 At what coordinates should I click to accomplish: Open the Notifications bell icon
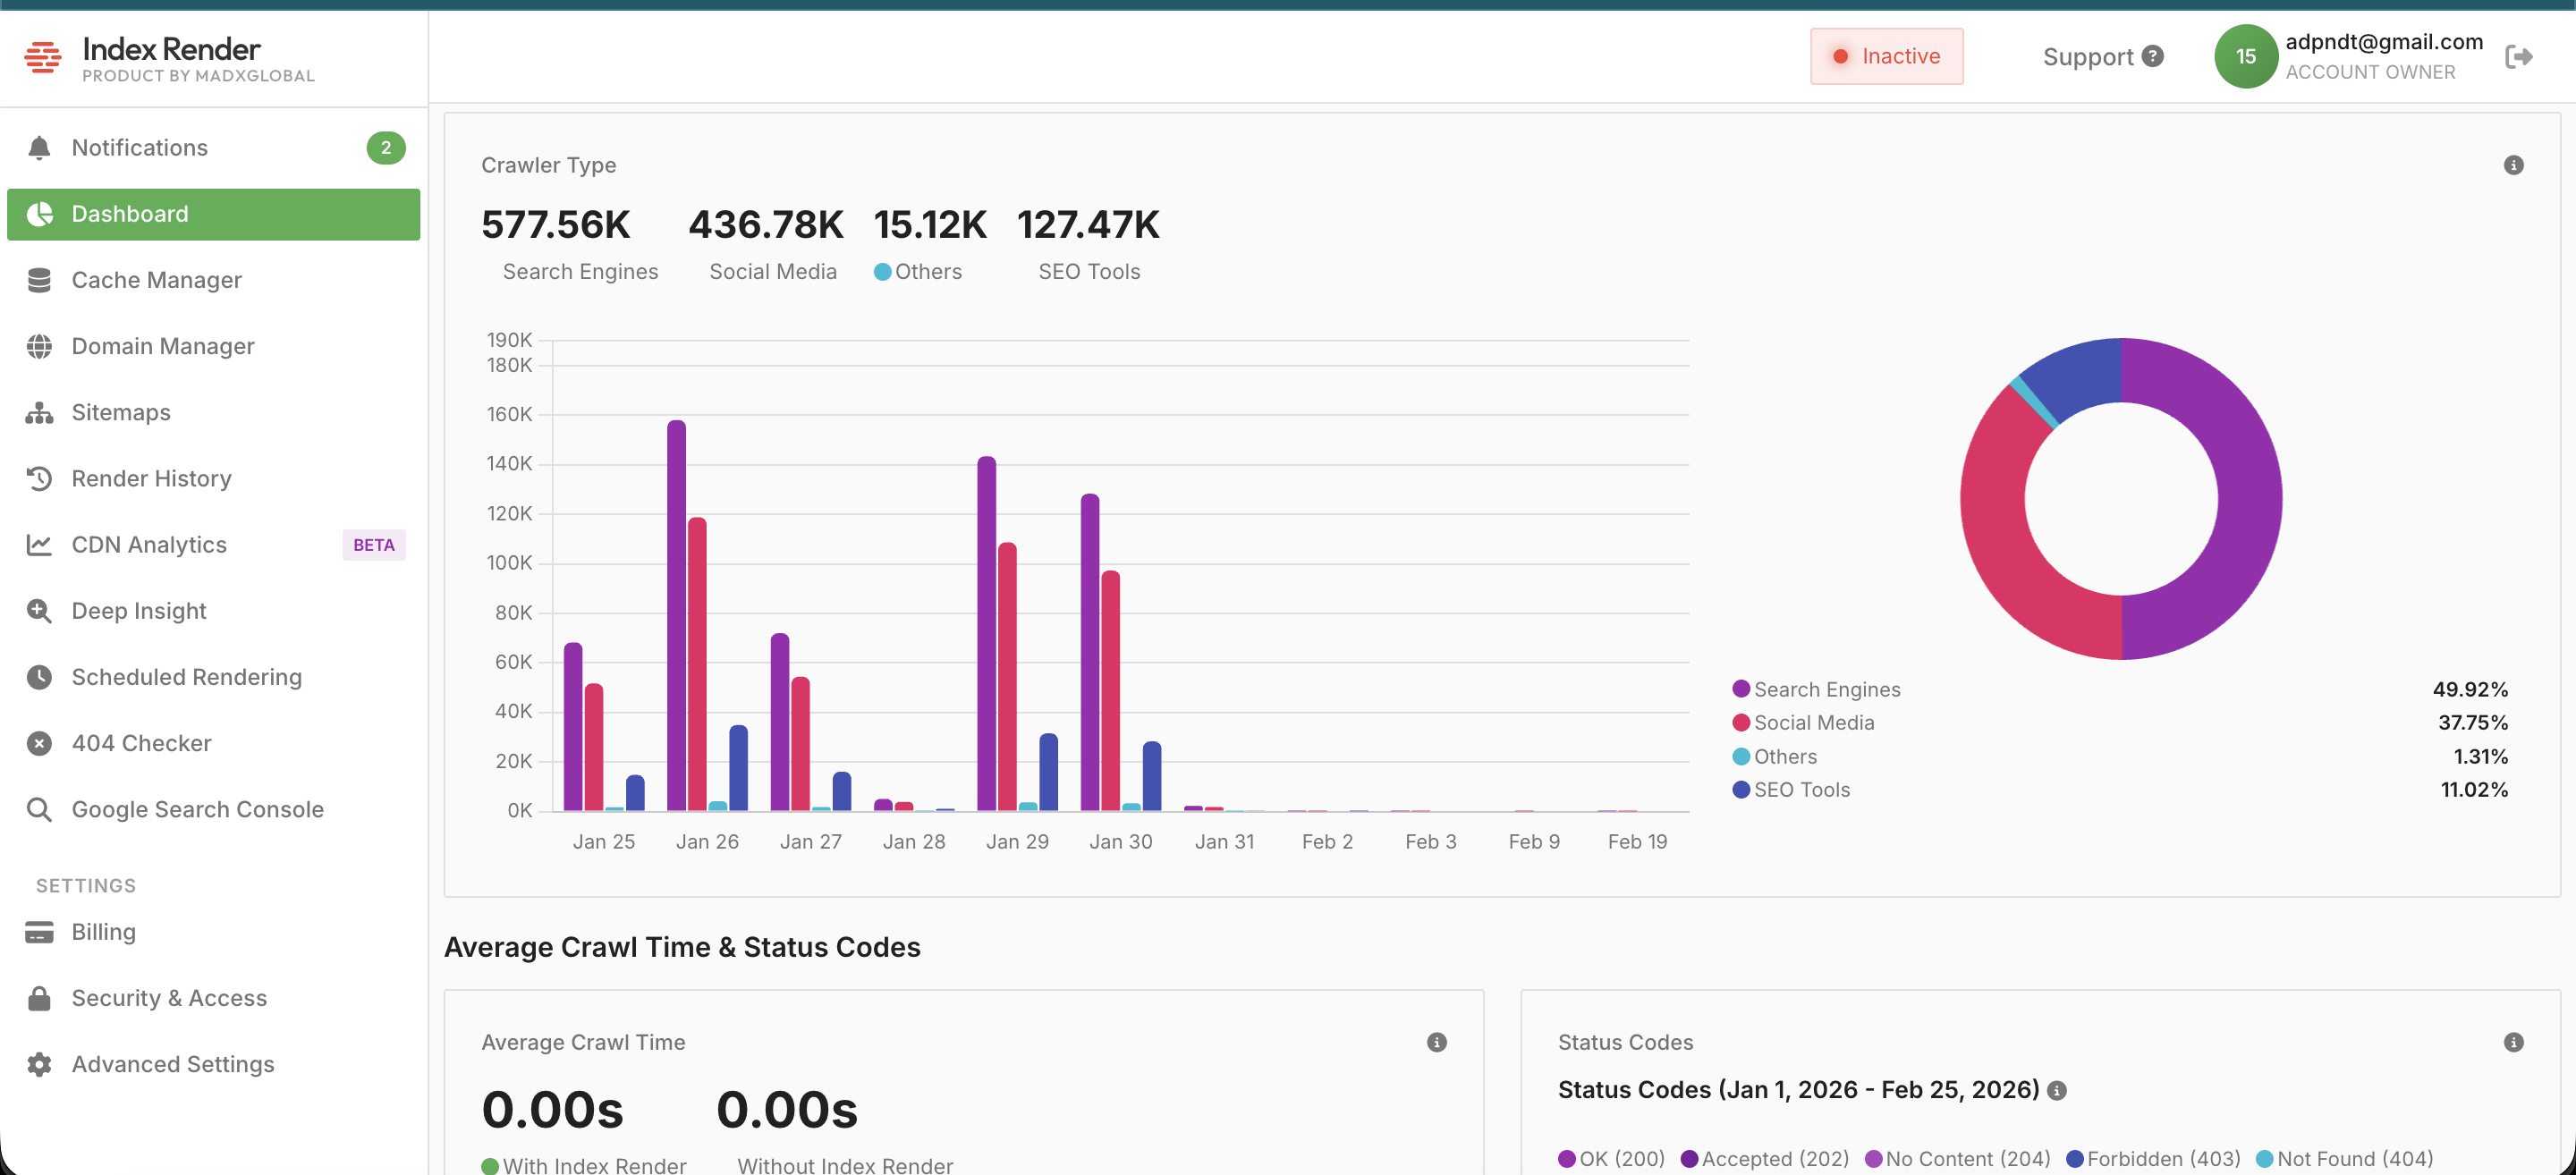pyautogui.click(x=39, y=147)
